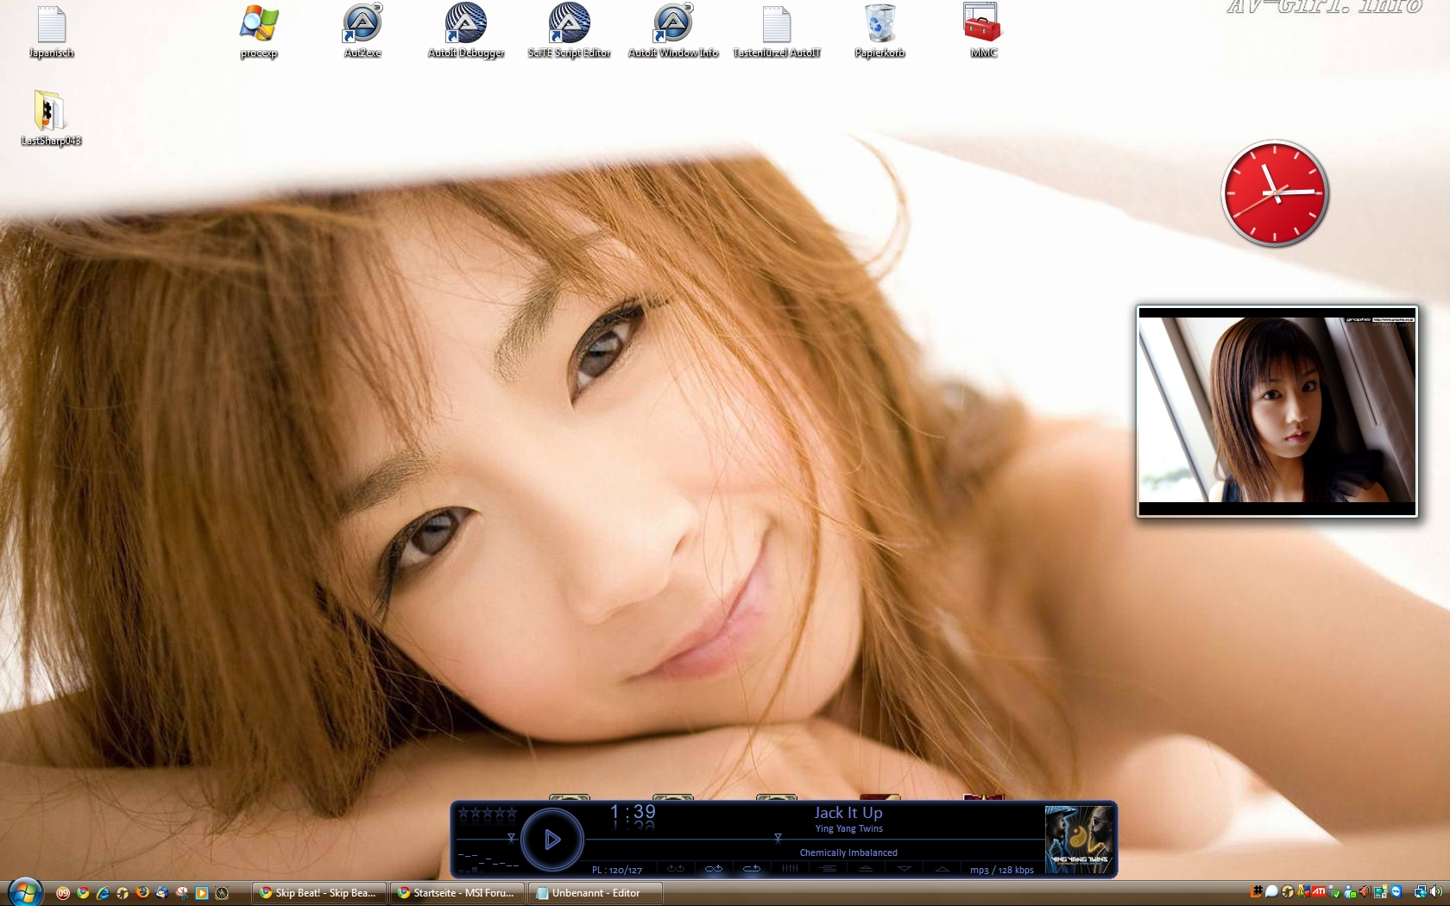1450x906 pixels.
Task: Open the MMC toolbox icon
Action: [982, 26]
